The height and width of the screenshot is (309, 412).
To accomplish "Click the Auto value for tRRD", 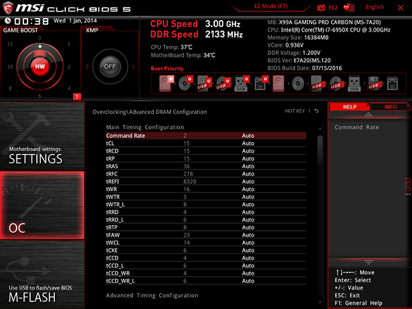I will click(x=248, y=211).
